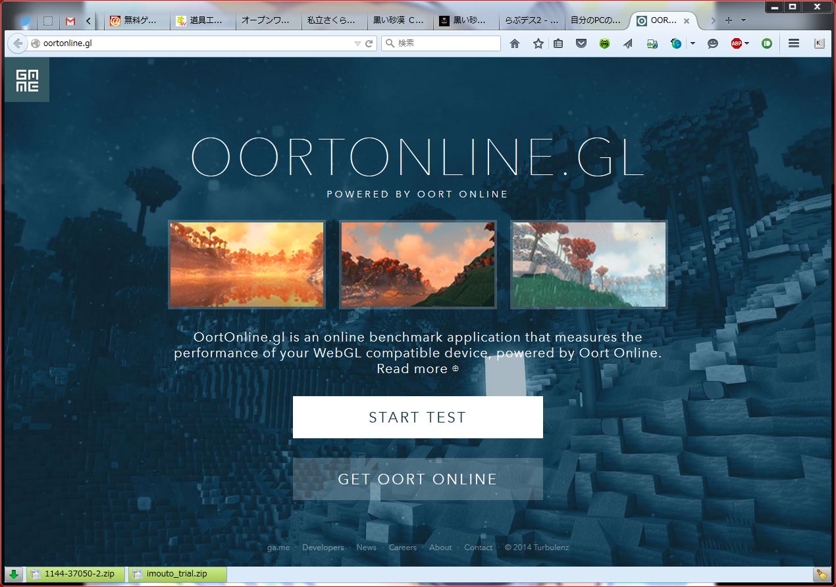Show bookmarks list icon
Screen dimensions: 836x587
click(558, 43)
